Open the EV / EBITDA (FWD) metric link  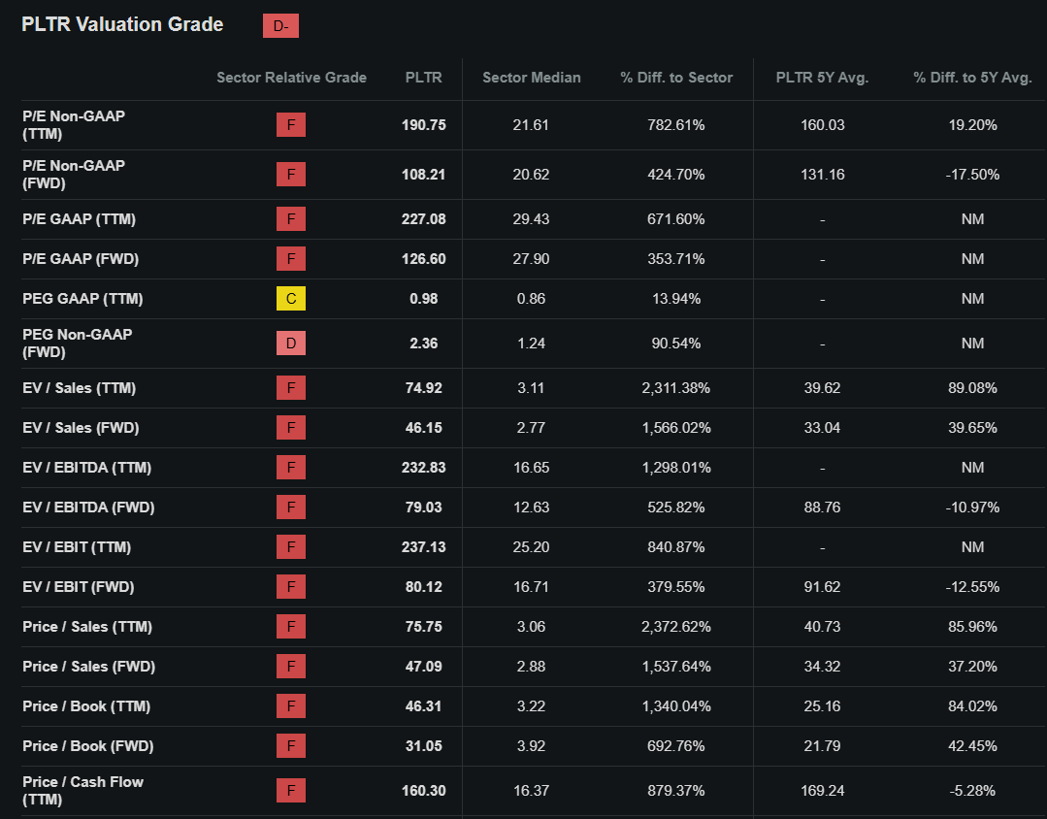[x=88, y=508]
